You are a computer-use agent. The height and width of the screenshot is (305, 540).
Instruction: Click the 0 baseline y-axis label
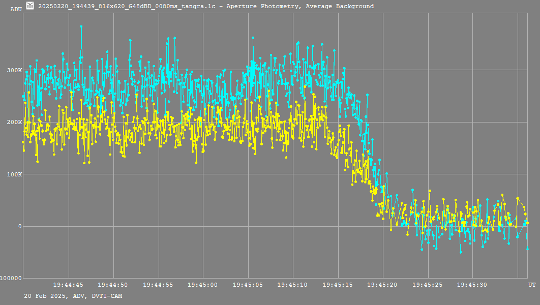point(20,227)
